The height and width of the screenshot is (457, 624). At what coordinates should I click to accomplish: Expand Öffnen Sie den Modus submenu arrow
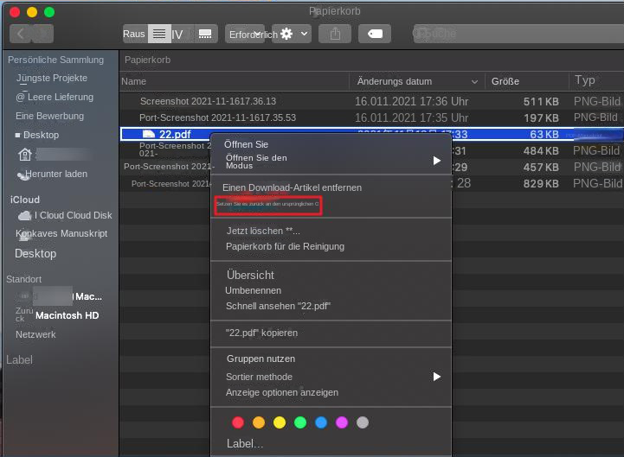click(436, 161)
